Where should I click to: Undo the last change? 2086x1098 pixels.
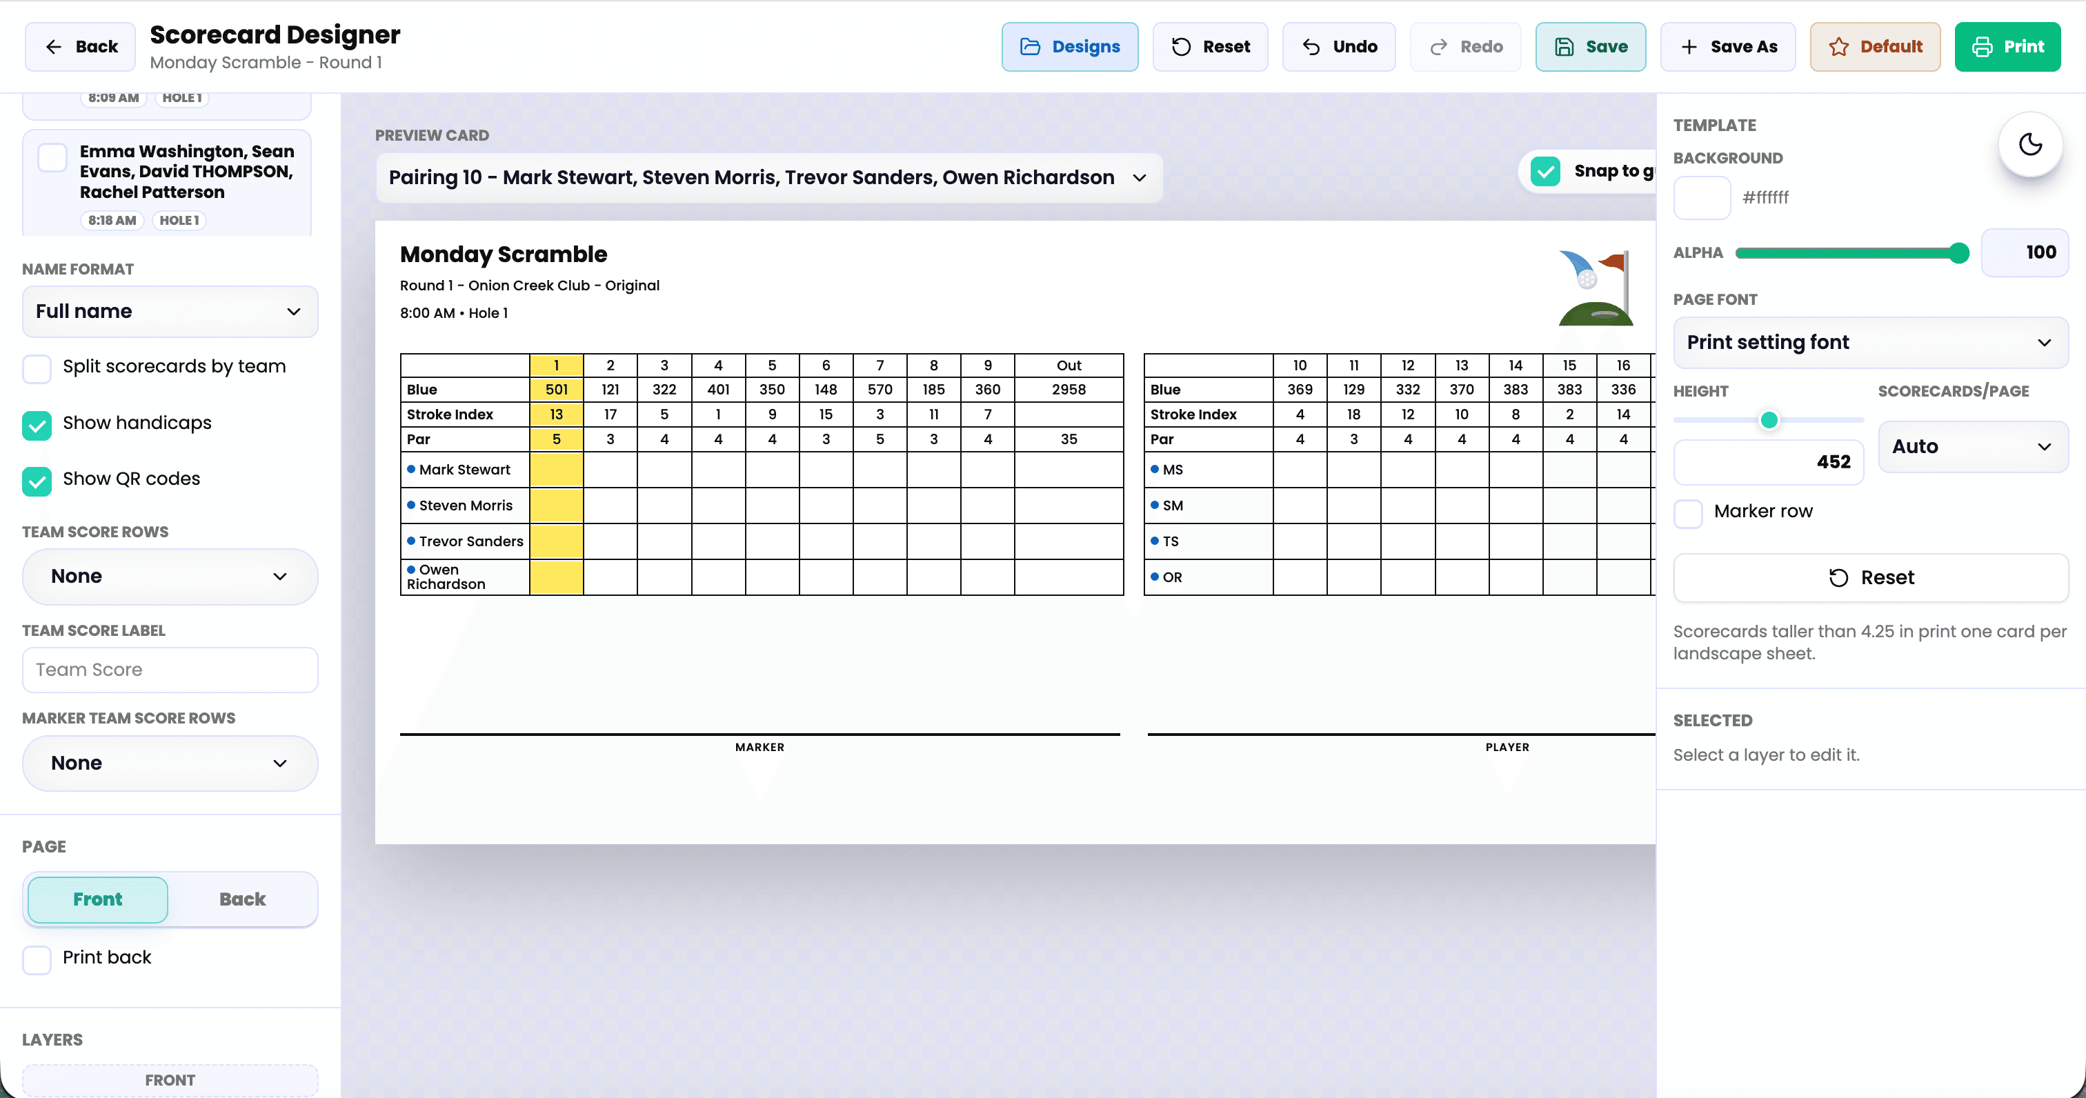pos(1338,47)
